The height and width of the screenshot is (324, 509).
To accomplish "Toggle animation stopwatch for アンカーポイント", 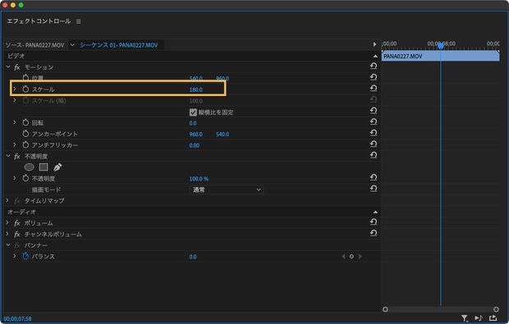I will pos(25,134).
